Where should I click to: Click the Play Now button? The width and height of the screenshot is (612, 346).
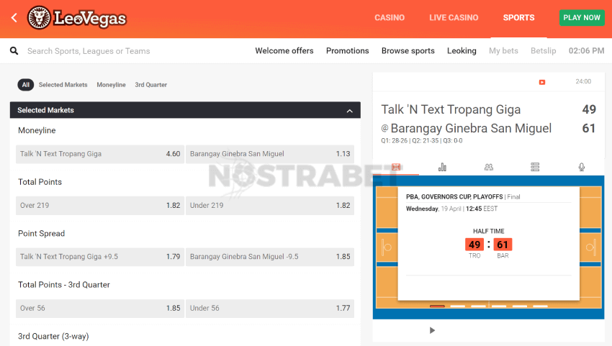point(582,17)
